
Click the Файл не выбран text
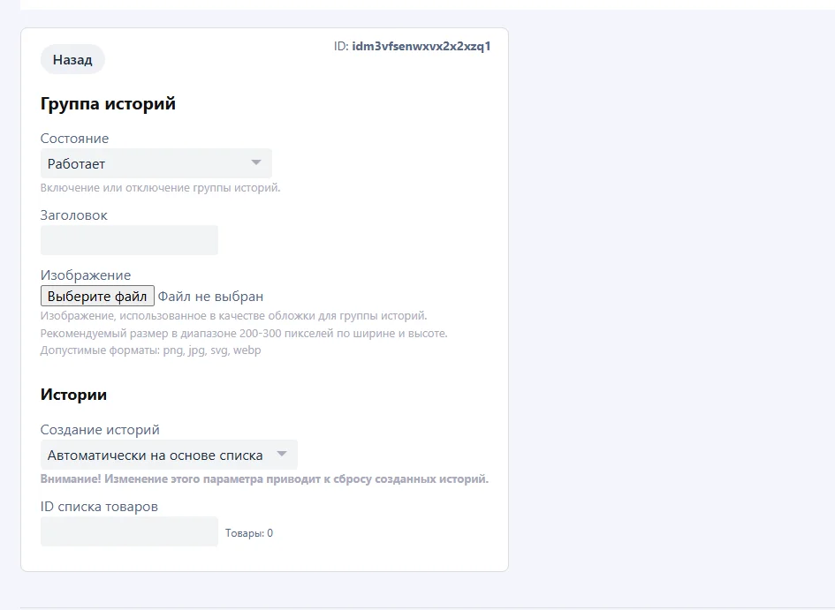[210, 297]
